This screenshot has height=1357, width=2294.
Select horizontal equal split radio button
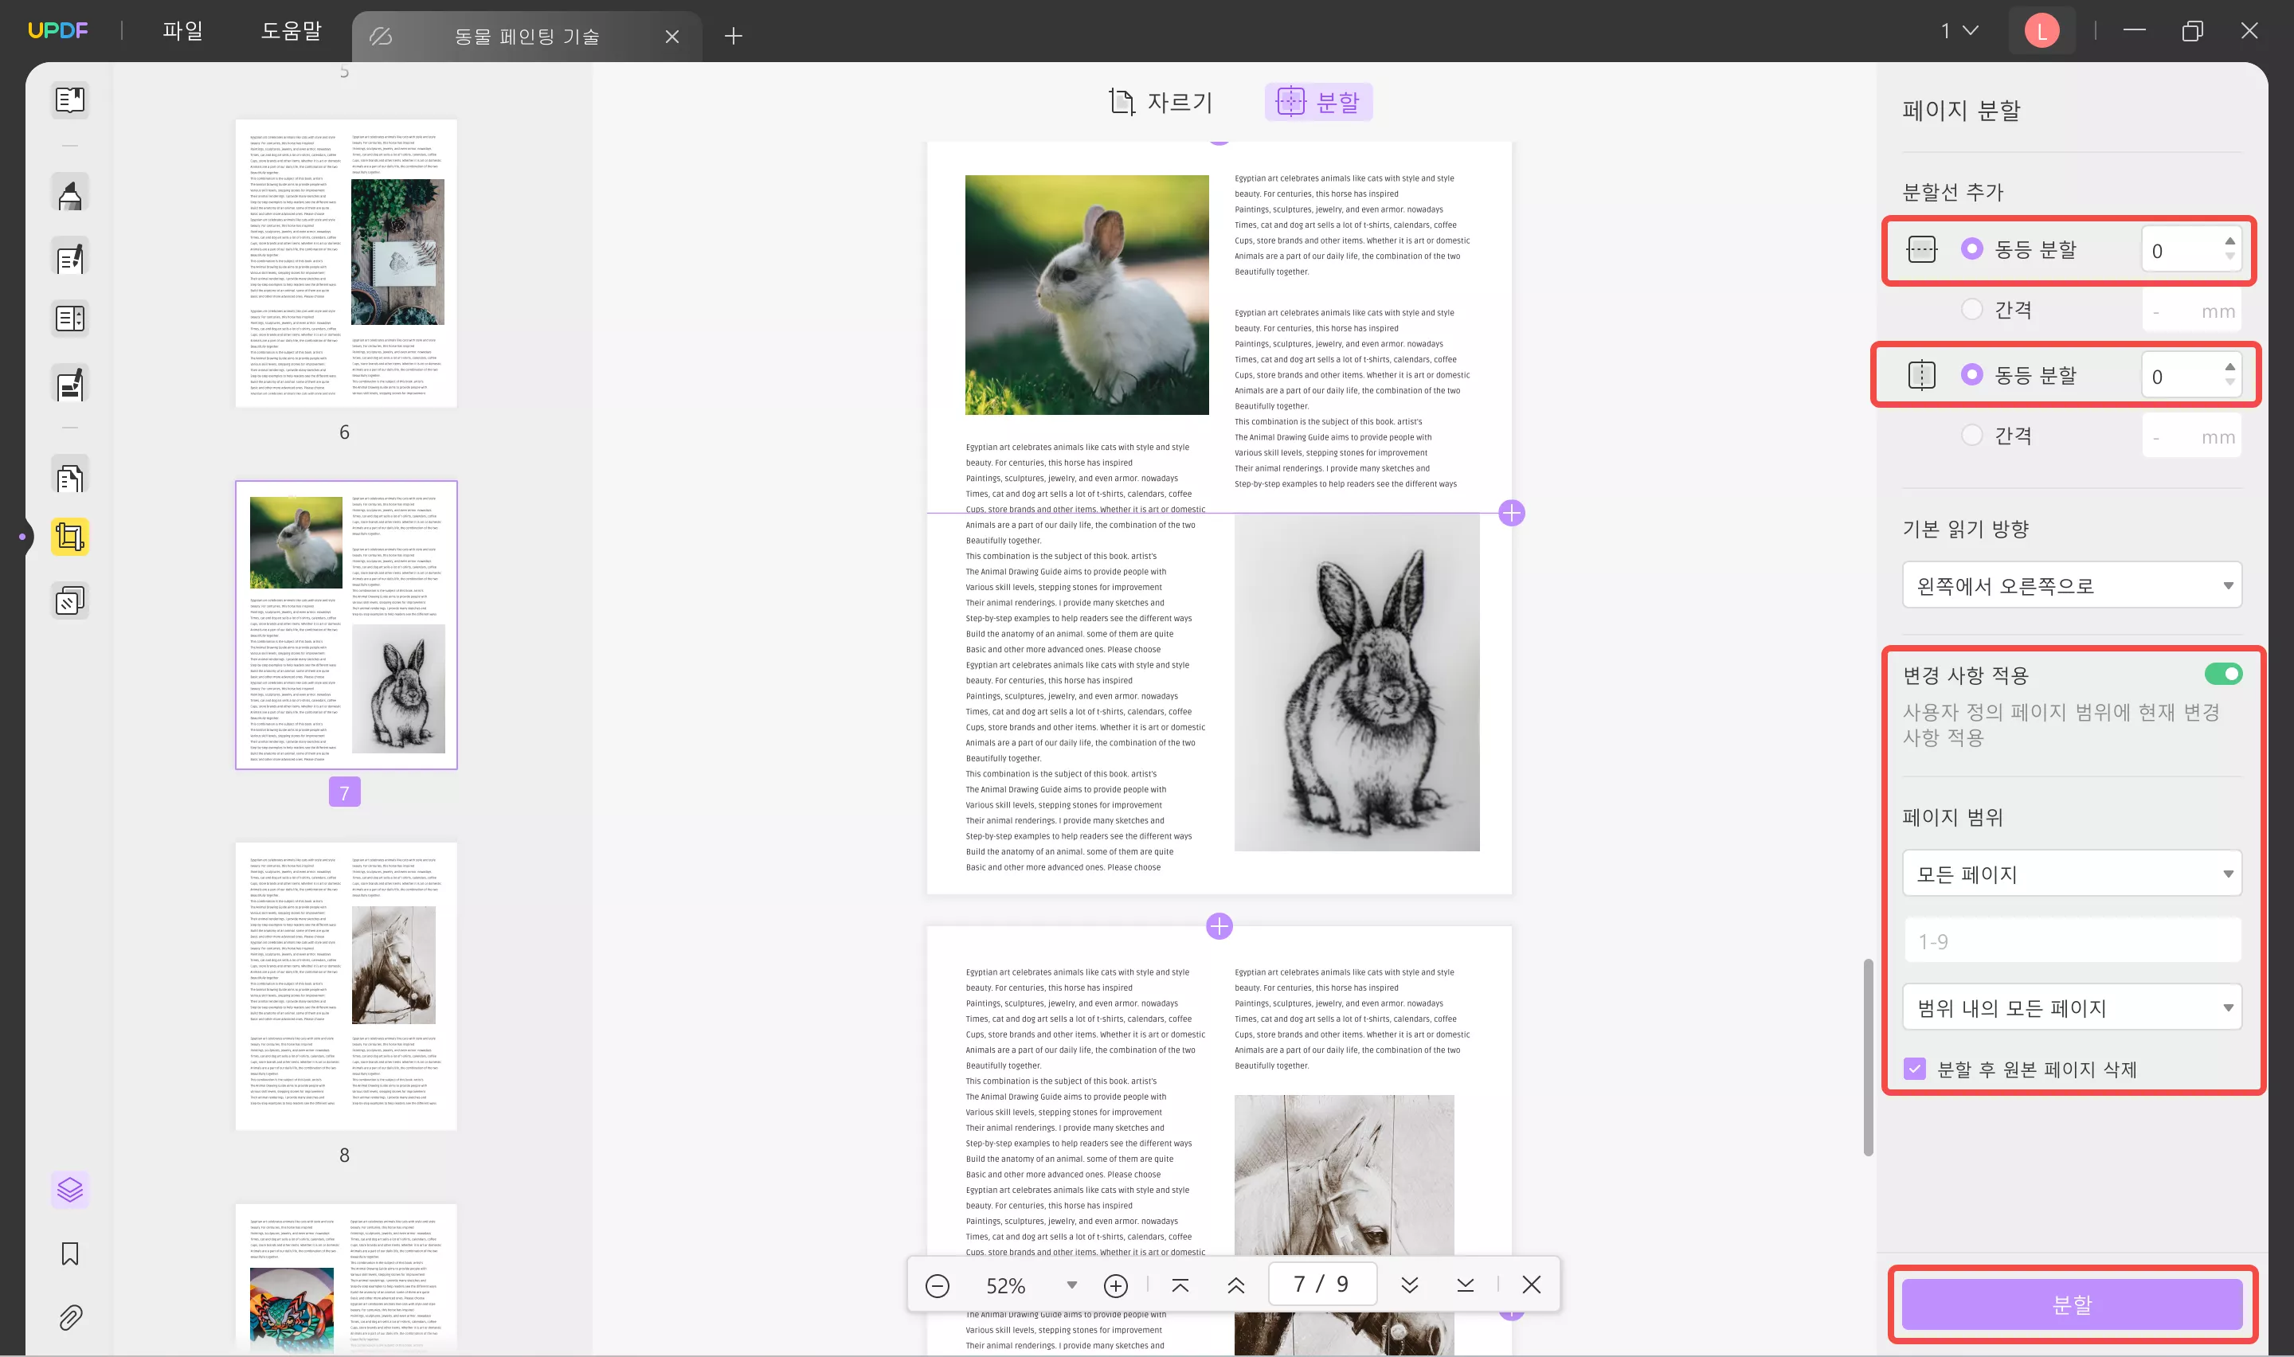(x=1972, y=248)
